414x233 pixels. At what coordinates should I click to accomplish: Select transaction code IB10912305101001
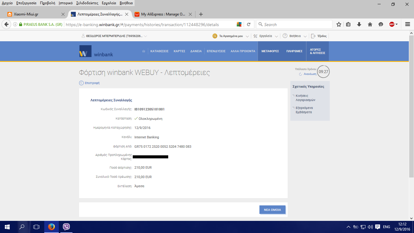(149, 109)
